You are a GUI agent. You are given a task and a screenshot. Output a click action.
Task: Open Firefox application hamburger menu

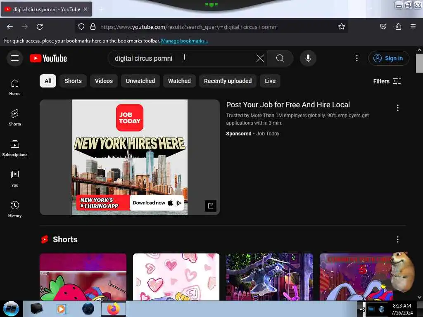[x=413, y=26]
